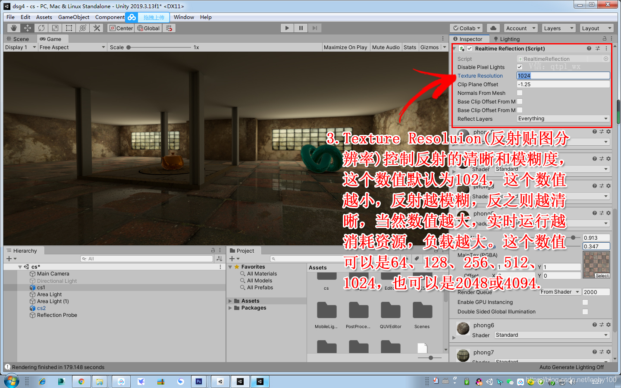Screen dimensions: 621x388
Task: Uncheck Disable Pixel Lights
Action: (x=520, y=67)
